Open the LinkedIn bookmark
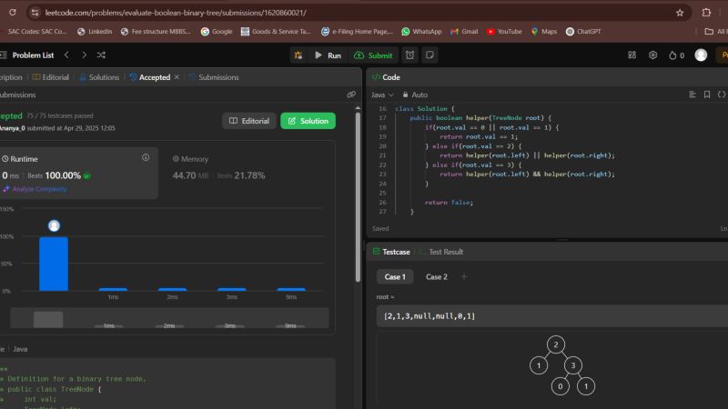The image size is (728, 409). pyautogui.click(x=95, y=32)
